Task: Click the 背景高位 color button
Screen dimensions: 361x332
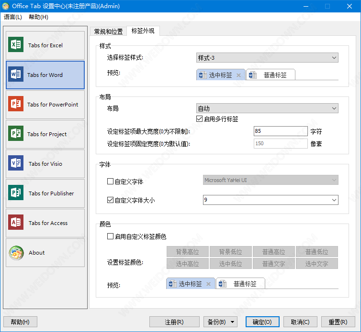Action: [188, 252]
